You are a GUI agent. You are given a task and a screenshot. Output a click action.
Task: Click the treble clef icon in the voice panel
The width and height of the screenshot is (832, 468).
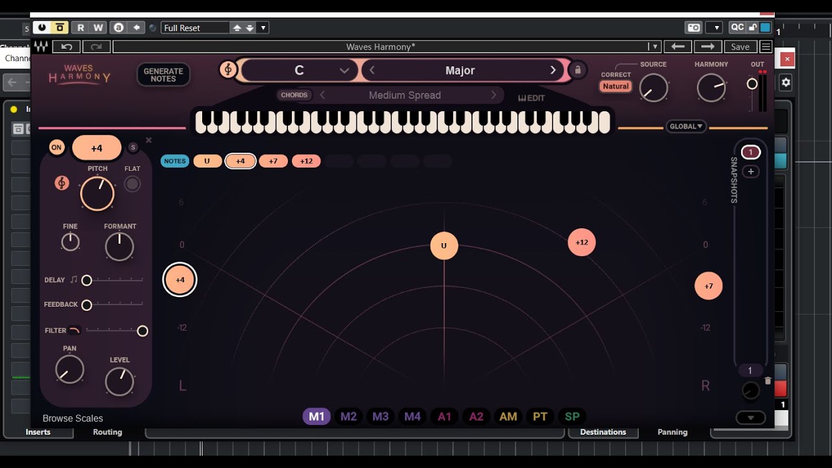[62, 183]
